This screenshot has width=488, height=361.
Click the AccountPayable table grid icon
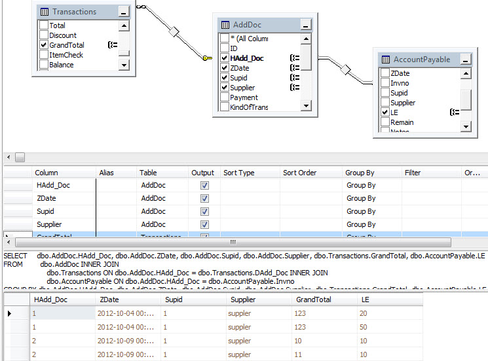(386, 60)
